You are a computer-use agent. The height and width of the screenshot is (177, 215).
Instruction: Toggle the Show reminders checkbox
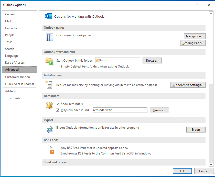click(58, 104)
